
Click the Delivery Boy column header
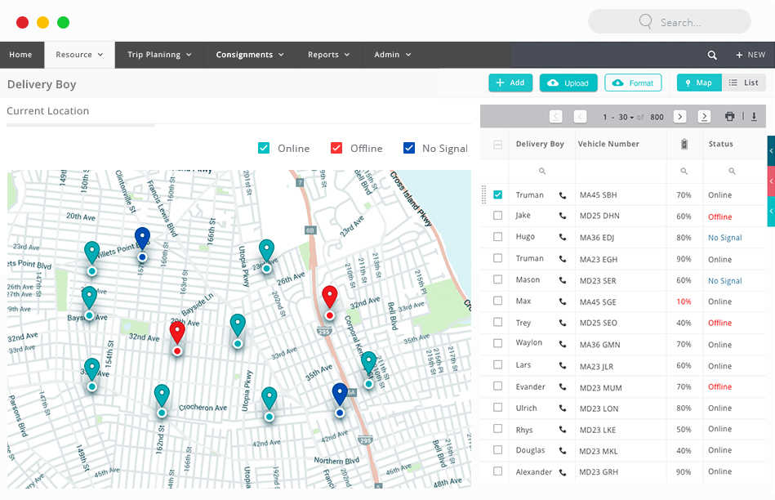[x=540, y=144]
